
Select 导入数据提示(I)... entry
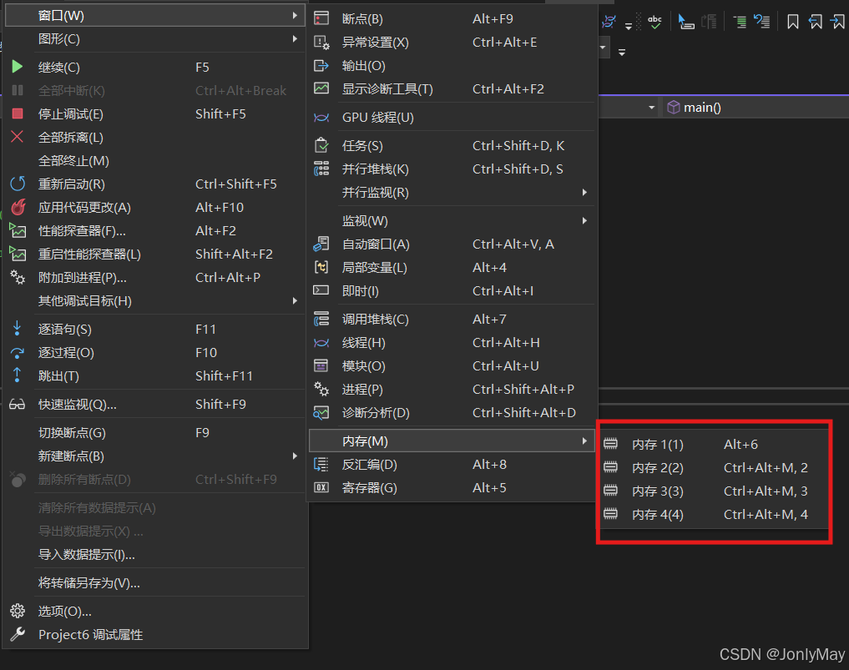coord(154,555)
